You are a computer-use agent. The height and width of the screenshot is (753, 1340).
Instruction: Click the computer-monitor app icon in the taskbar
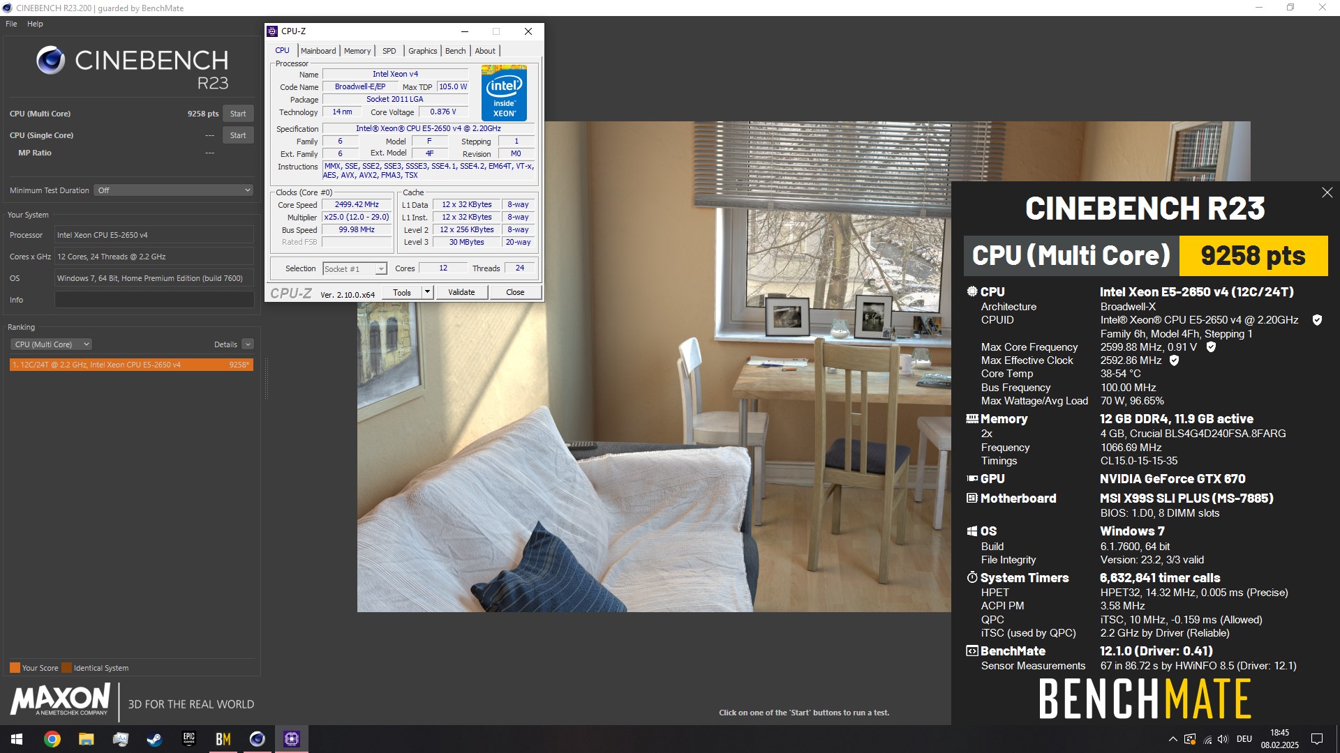tap(120, 739)
